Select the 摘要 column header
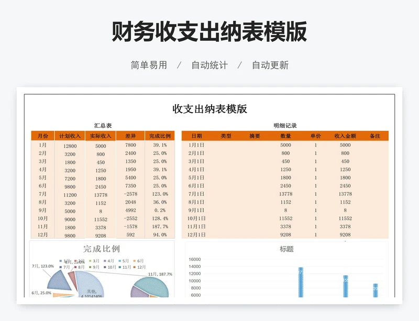This screenshot has height=321, width=419. pyautogui.click(x=255, y=136)
